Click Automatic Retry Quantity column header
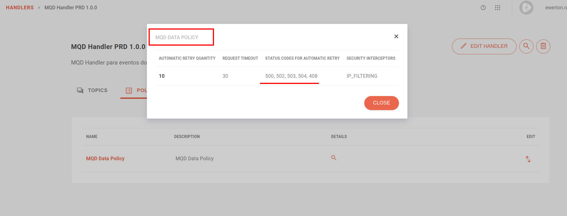Image resolution: width=567 pixels, height=216 pixels. point(187,58)
